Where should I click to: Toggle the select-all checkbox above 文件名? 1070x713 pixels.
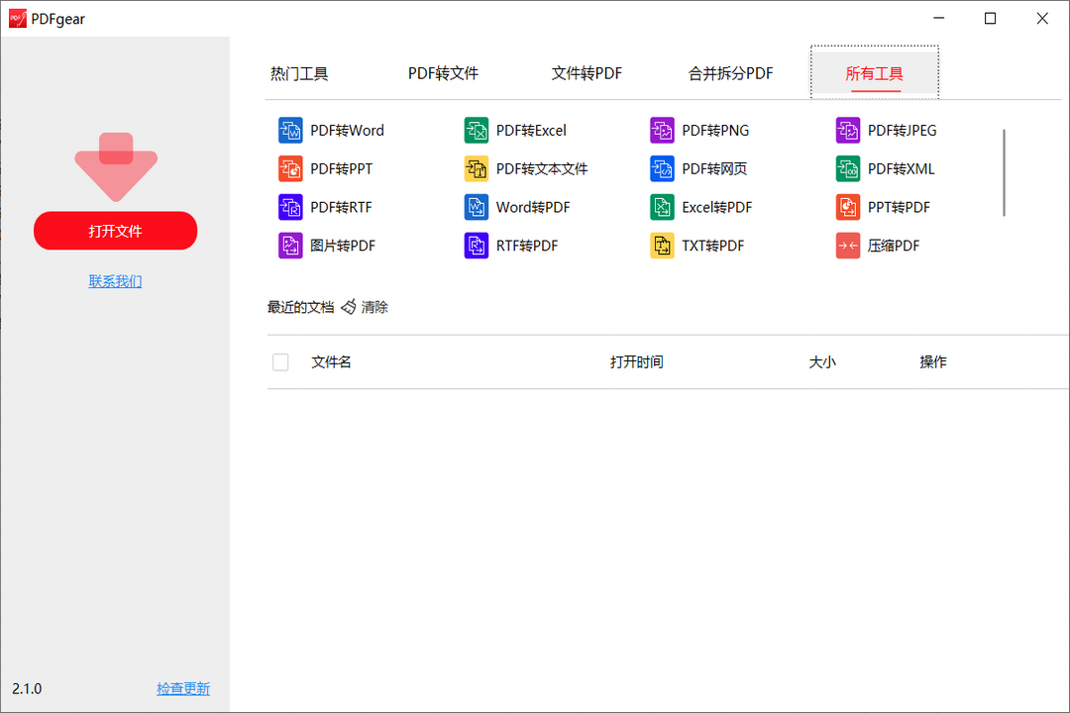pos(280,361)
